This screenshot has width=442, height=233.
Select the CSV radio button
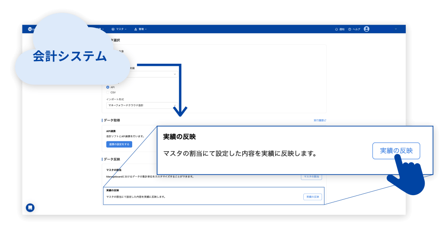pyautogui.click(x=108, y=93)
